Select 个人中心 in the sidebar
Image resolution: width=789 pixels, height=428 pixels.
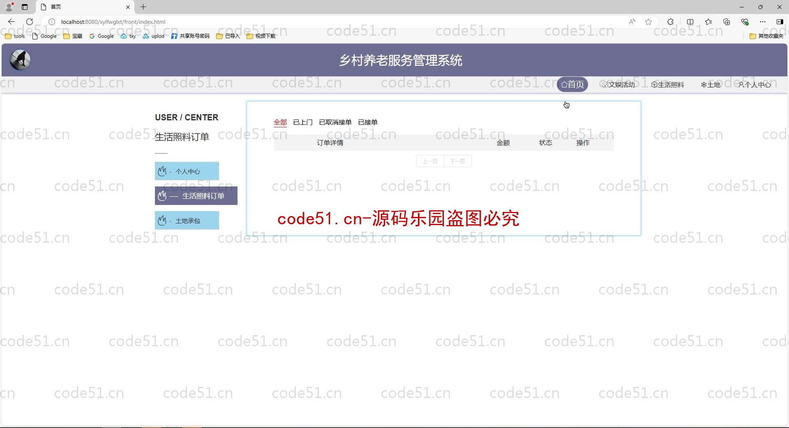[187, 171]
